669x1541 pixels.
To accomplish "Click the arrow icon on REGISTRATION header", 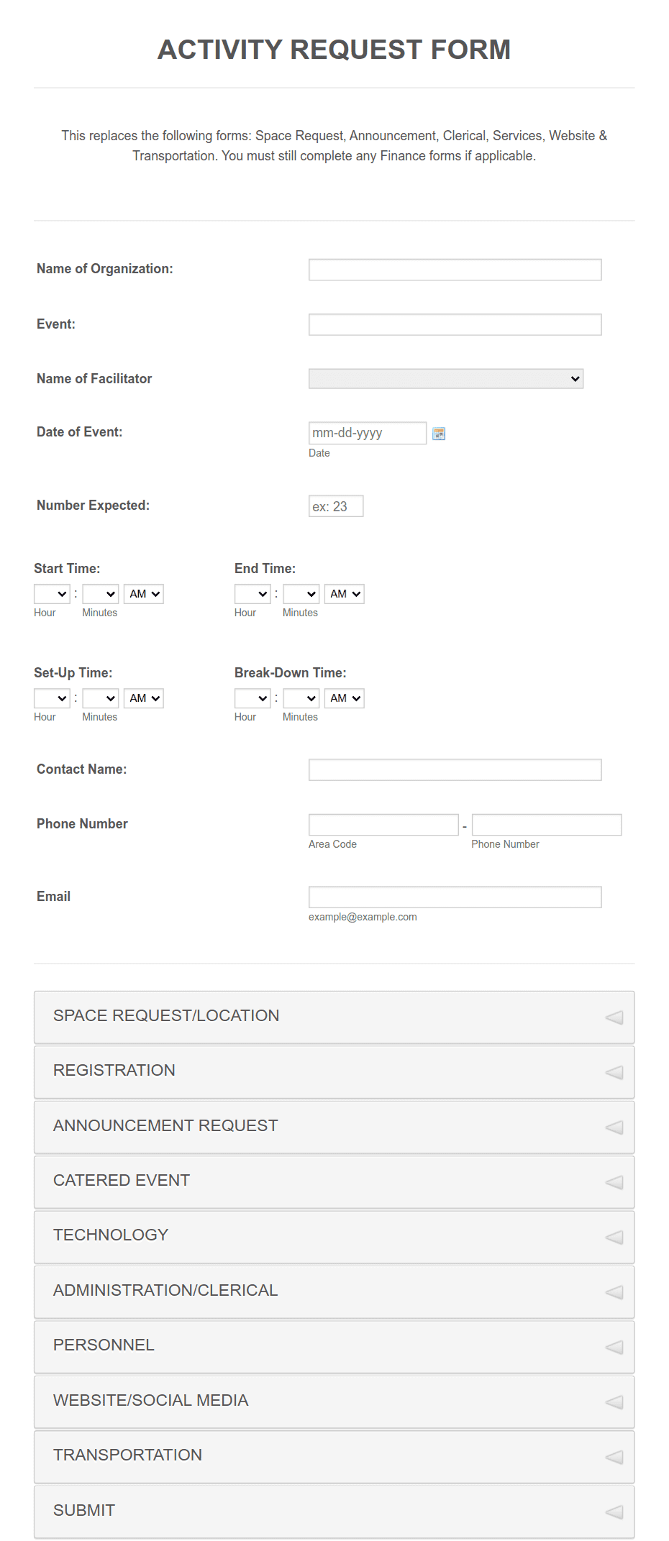I will tap(614, 1071).
